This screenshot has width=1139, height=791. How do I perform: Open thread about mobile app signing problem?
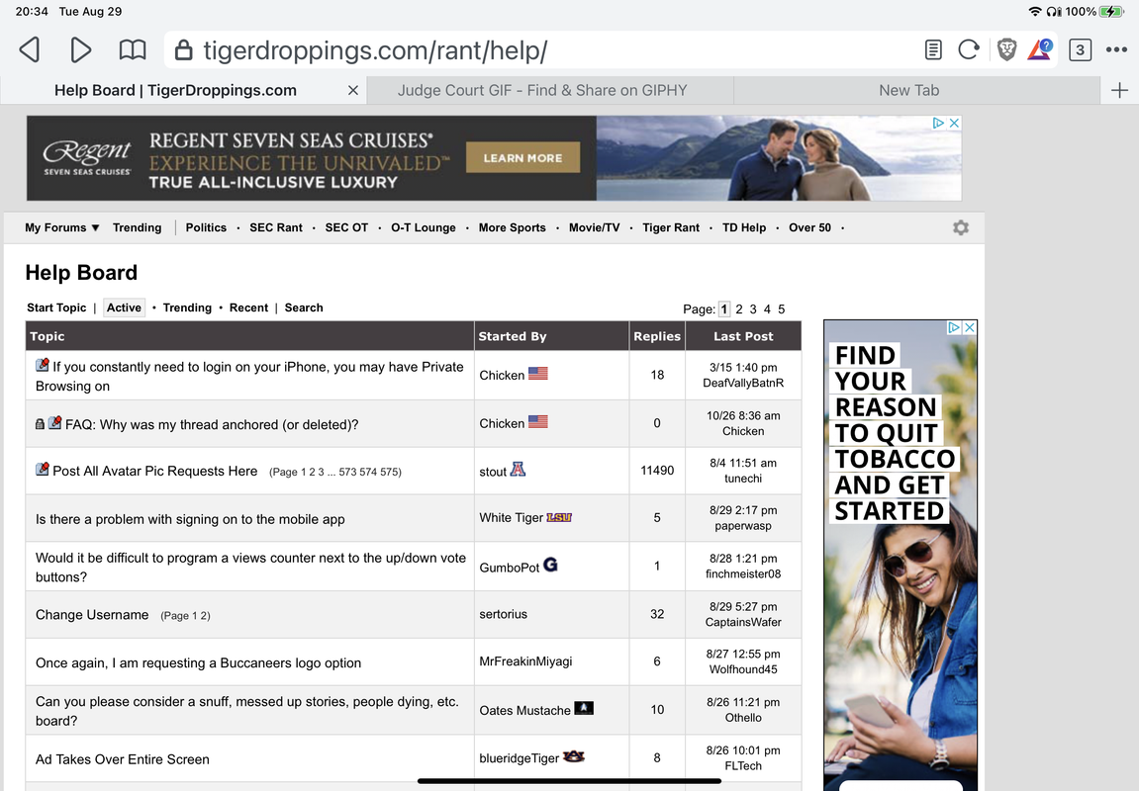190,520
